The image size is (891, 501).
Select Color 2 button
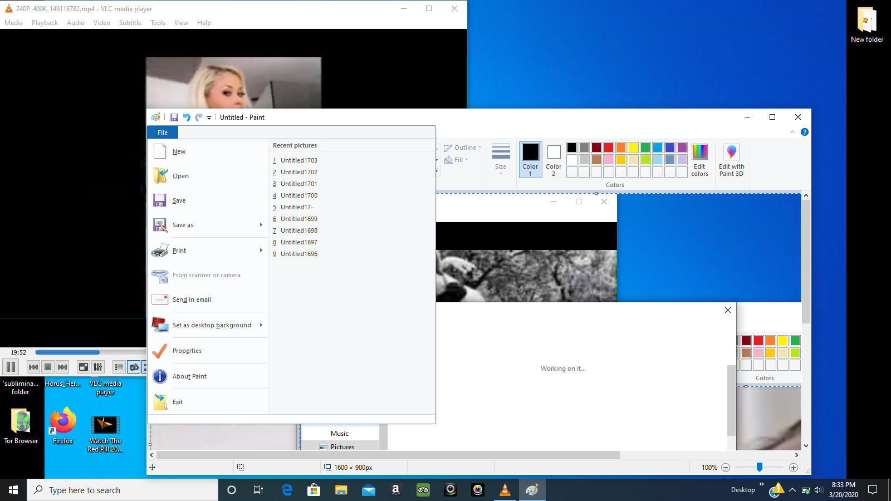(554, 160)
